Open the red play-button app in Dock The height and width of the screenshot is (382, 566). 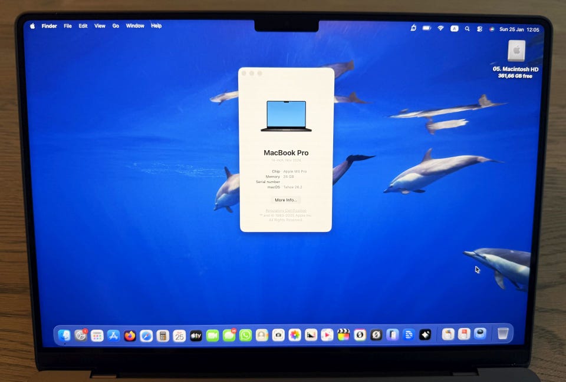click(327, 335)
